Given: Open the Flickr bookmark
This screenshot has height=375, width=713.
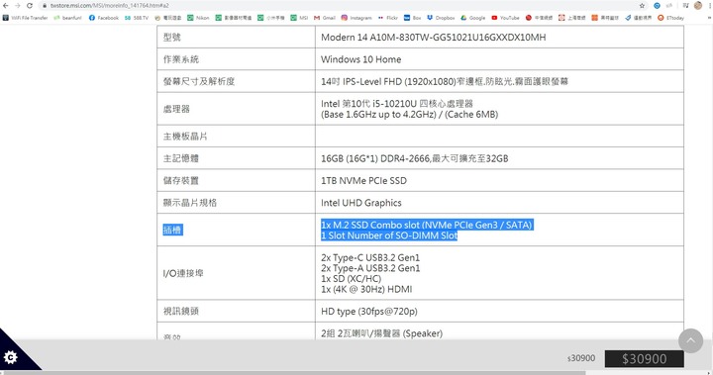Looking at the screenshot, I should (x=388, y=18).
